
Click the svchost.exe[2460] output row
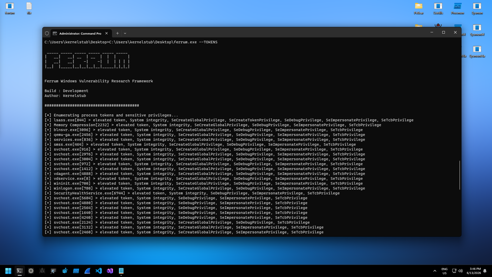[184, 232]
